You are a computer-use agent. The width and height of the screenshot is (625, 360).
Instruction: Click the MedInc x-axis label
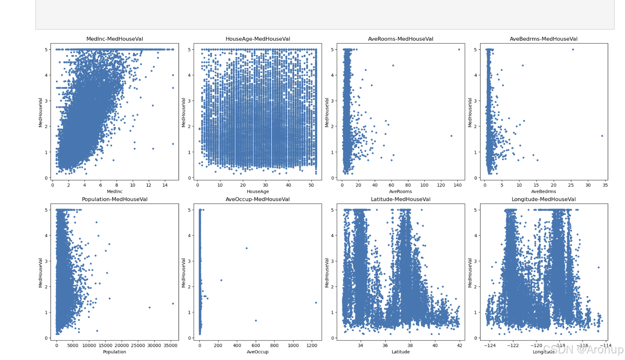pyautogui.click(x=115, y=191)
